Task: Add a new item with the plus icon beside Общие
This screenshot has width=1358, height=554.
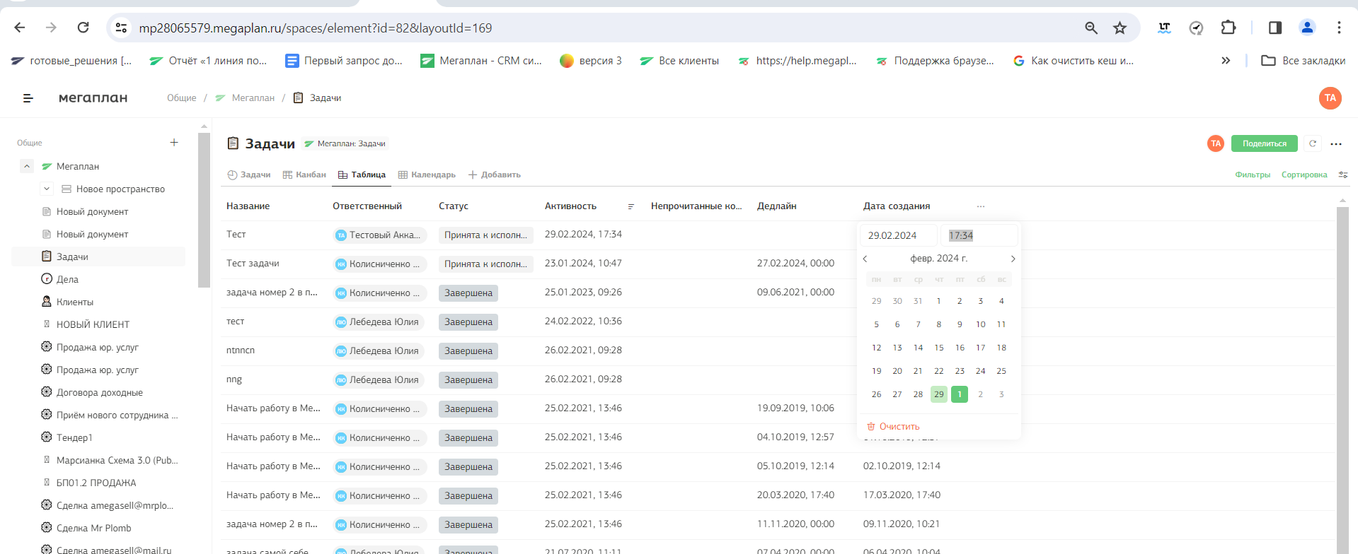Action: click(x=174, y=143)
